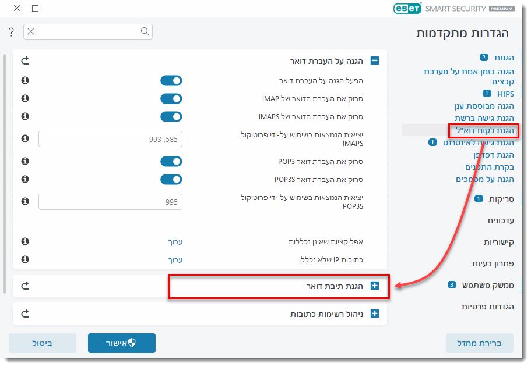Viewport: 531px width, 367px height.
Task: Expand ניהול רשימות כתובות section
Action: click(375, 313)
